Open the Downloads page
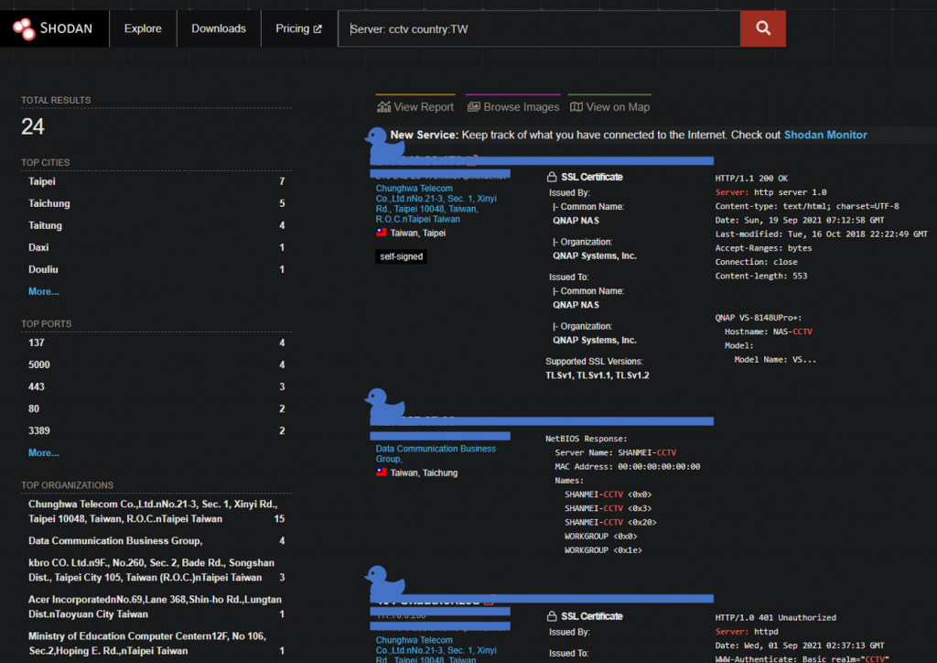The height and width of the screenshot is (663, 937). click(x=219, y=28)
